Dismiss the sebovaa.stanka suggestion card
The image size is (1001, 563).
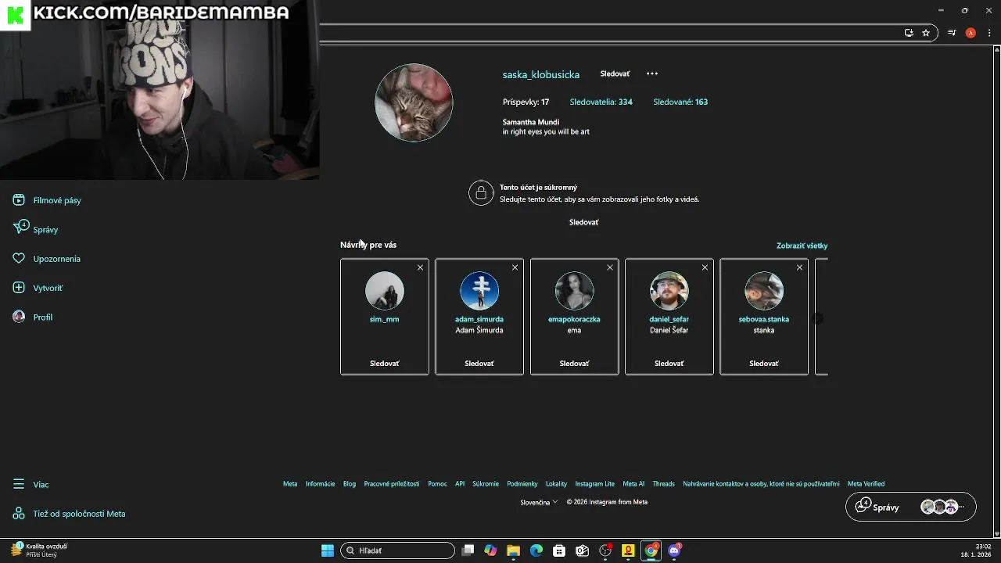[799, 267]
